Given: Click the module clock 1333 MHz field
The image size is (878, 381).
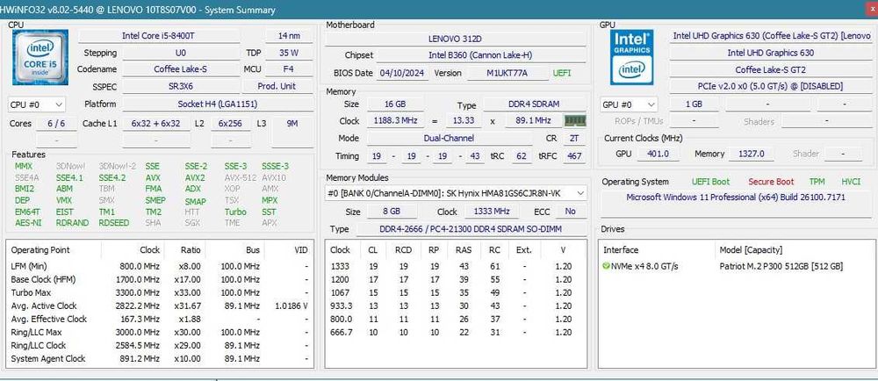Looking at the screenshot, I should [x=491, y=212].
